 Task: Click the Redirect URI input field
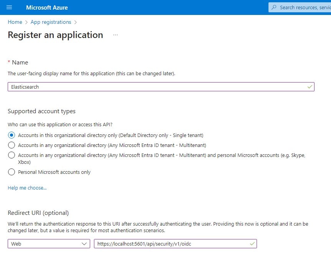[x=175, y=244]
